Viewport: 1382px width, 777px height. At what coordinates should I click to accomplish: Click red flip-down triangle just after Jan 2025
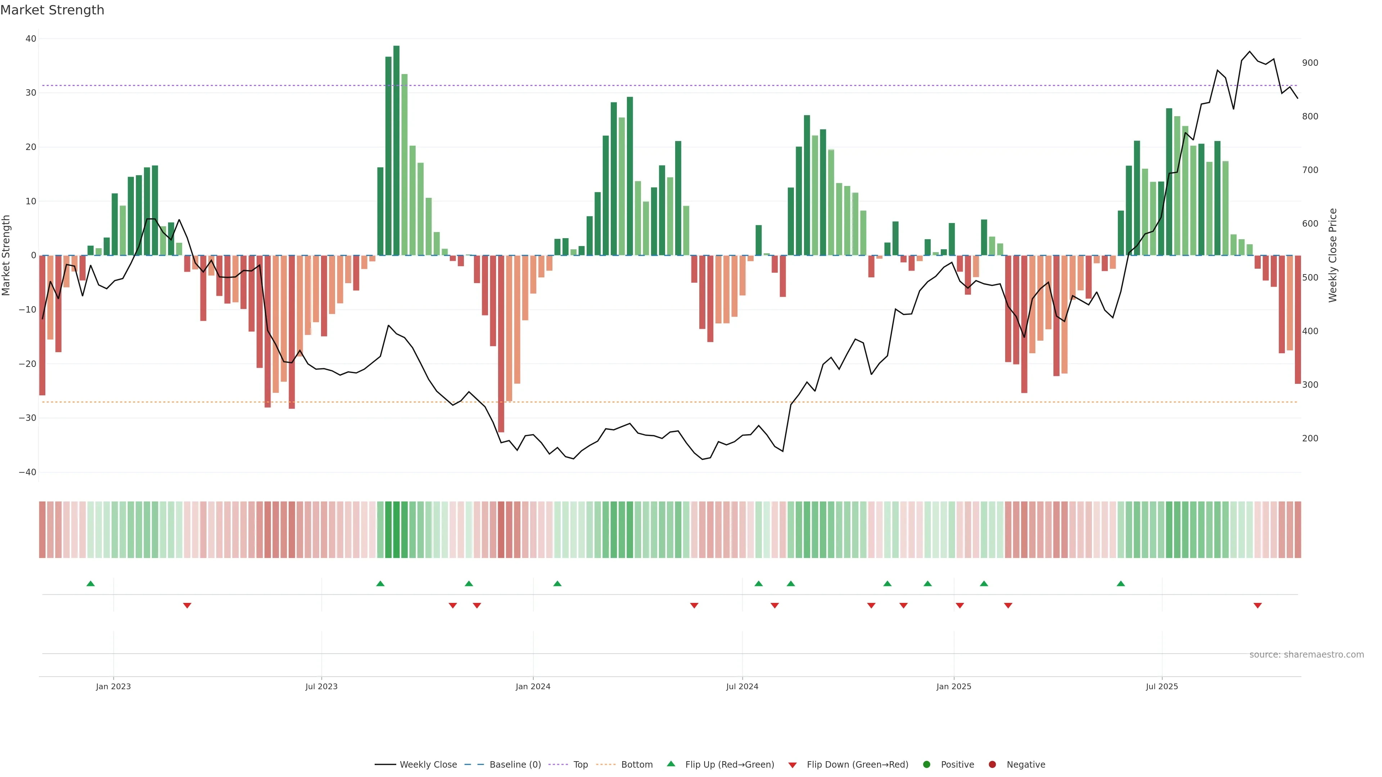[960, 605]
